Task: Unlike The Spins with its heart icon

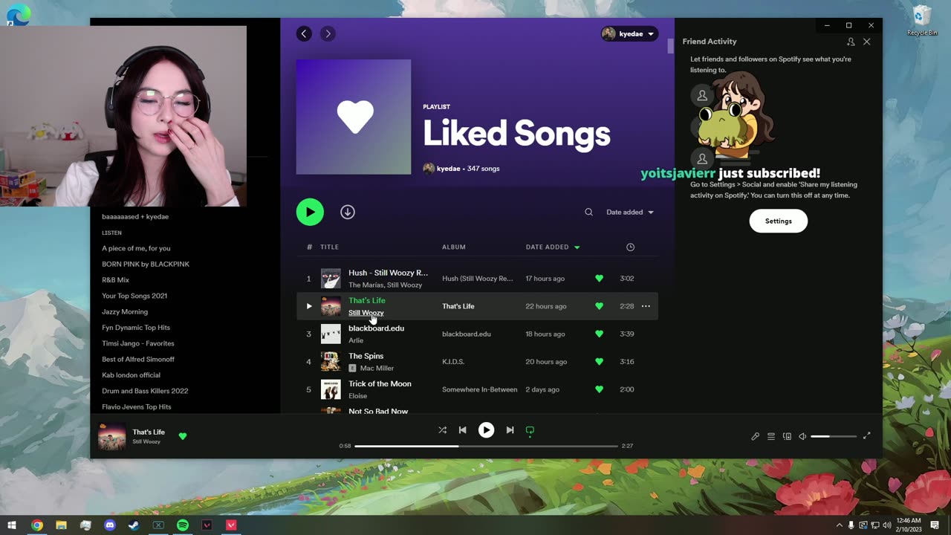Action: (x=599, y=362)
